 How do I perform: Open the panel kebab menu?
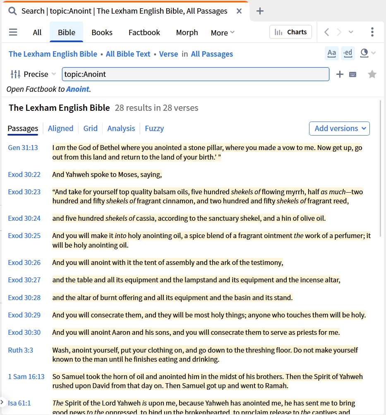coord(372,32)
